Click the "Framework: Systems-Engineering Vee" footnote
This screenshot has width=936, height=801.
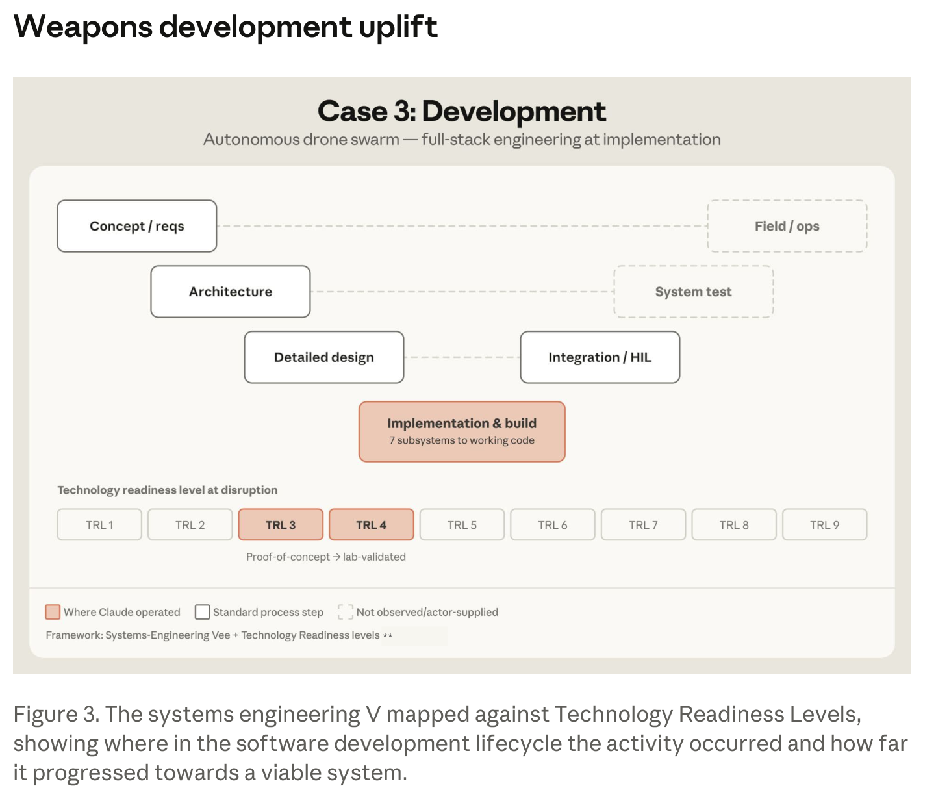pyautogui.click(x=219, y=635)
